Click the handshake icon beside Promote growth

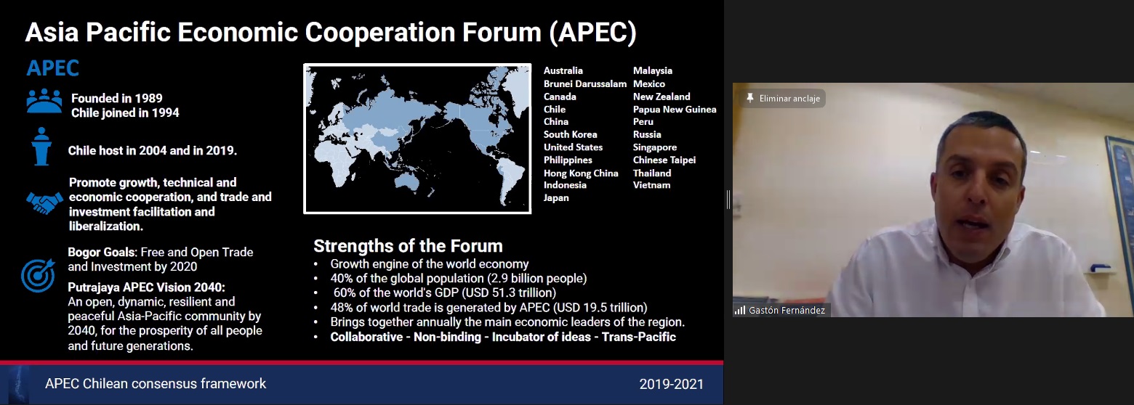tap(44, 202)
